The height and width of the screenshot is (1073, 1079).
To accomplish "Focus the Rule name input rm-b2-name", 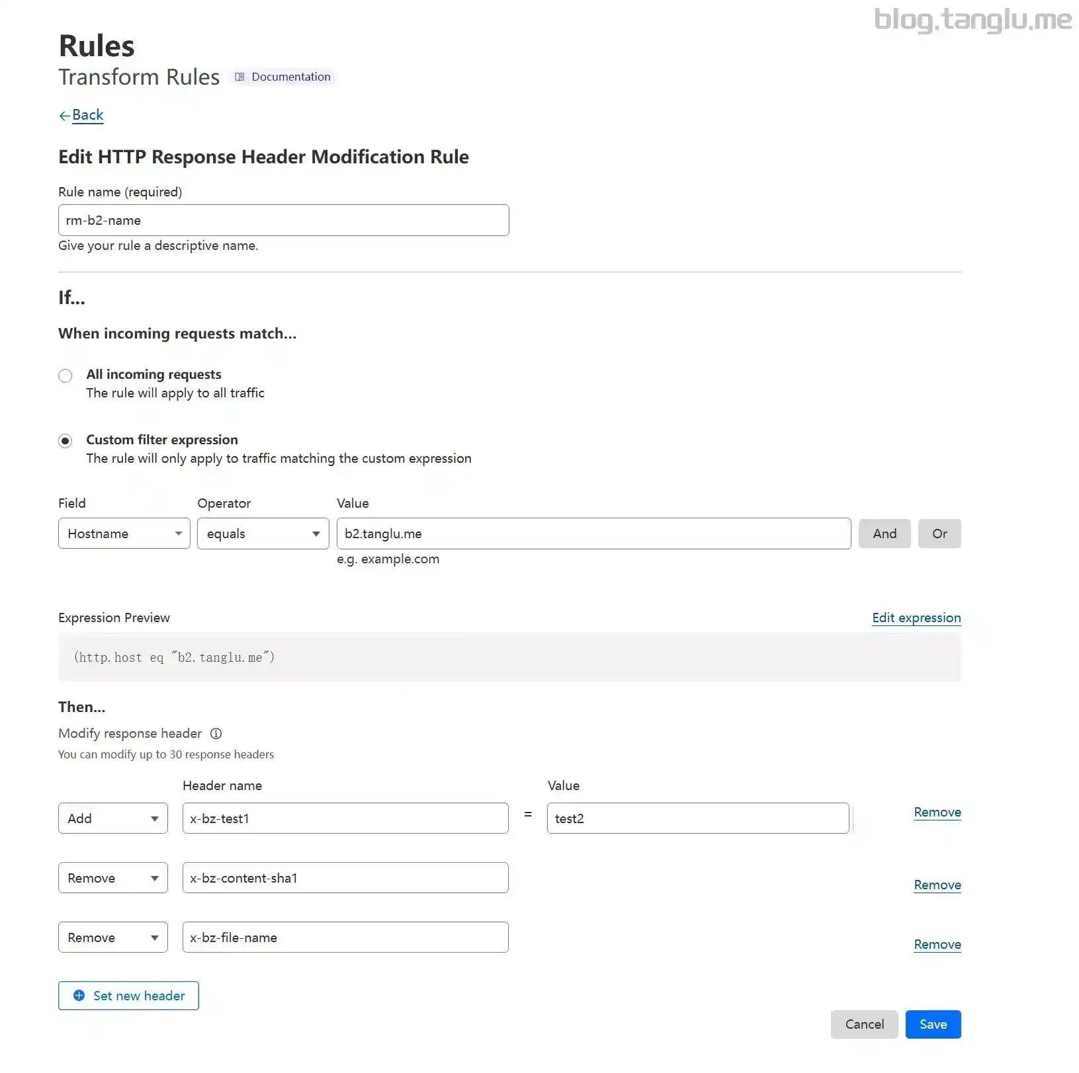I will (x=283, y=220).
